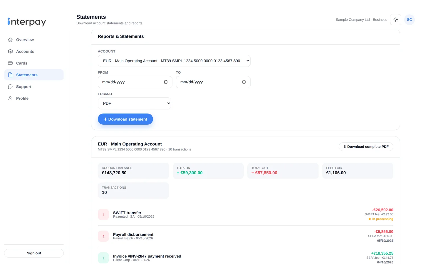
Task: Click the -€26,592.00 transaction amount
Action: click(383, 210)
